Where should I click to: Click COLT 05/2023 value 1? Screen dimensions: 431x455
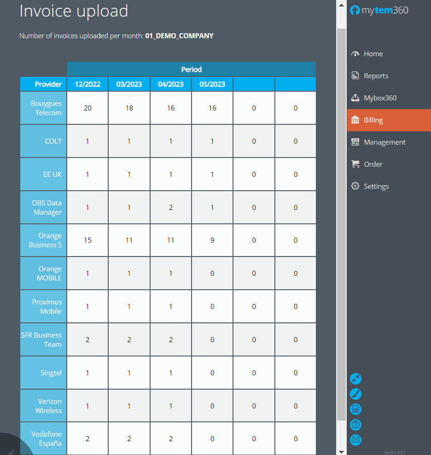pos(212,141)
